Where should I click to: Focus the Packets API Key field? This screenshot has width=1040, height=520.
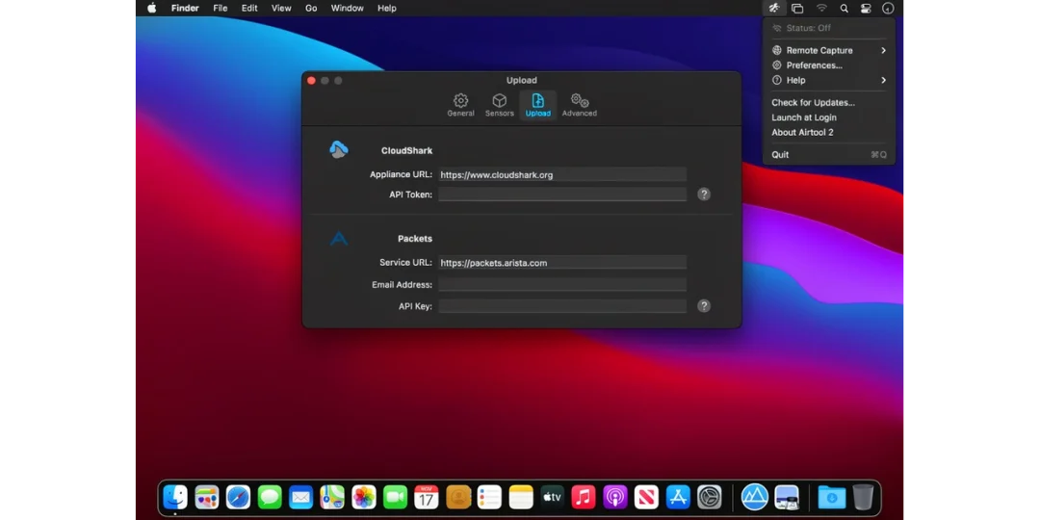coord(561,306)
